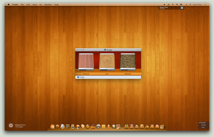Select Tom in the Friends list
Viewport: 214px width, 137px height.
pos(203,127)
